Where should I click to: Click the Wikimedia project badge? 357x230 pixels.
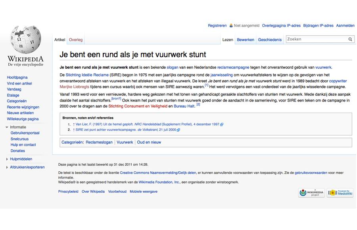pyautogui.click(x=311, y=193)
